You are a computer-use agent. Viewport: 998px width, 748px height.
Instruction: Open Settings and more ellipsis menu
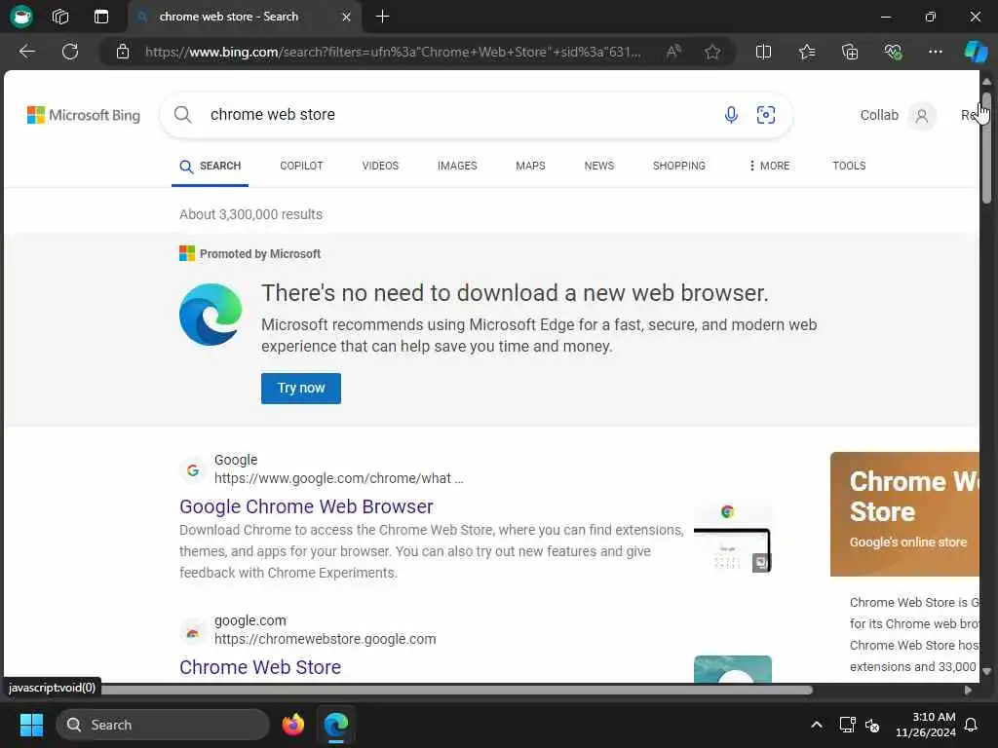click(935, 52)
